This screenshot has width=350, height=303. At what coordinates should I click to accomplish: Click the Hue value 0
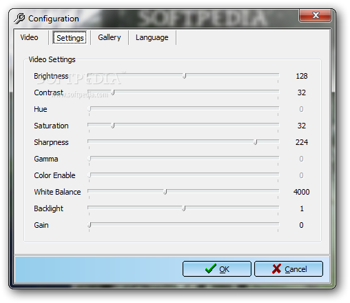[301, 109]
